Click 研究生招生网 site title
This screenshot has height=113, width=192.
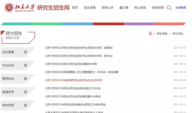pos(53,8)
